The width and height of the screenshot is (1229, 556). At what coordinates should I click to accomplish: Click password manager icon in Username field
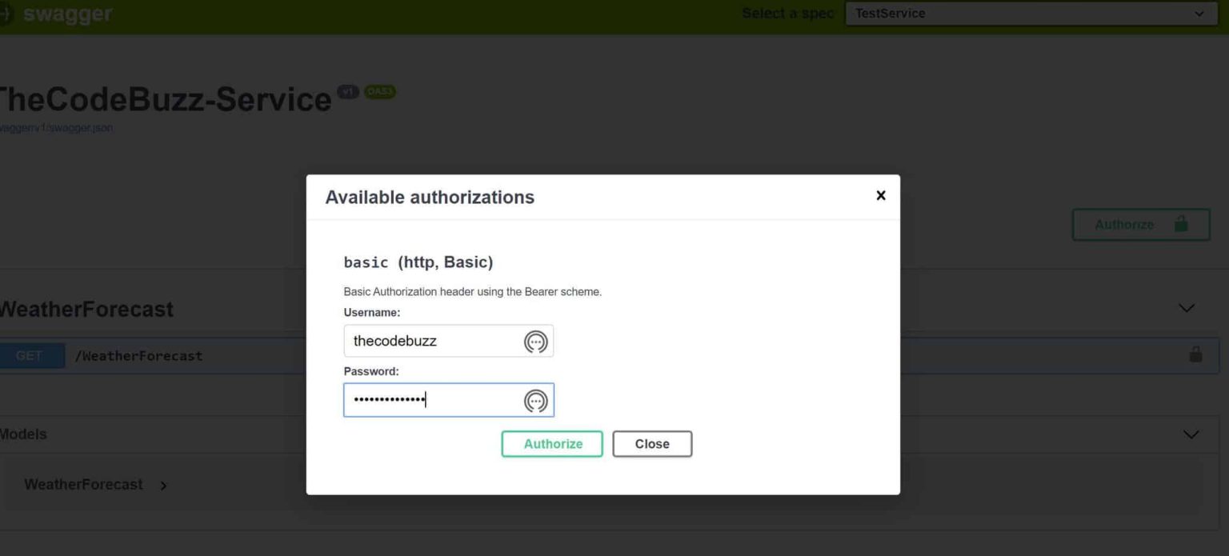pos(535,342)
